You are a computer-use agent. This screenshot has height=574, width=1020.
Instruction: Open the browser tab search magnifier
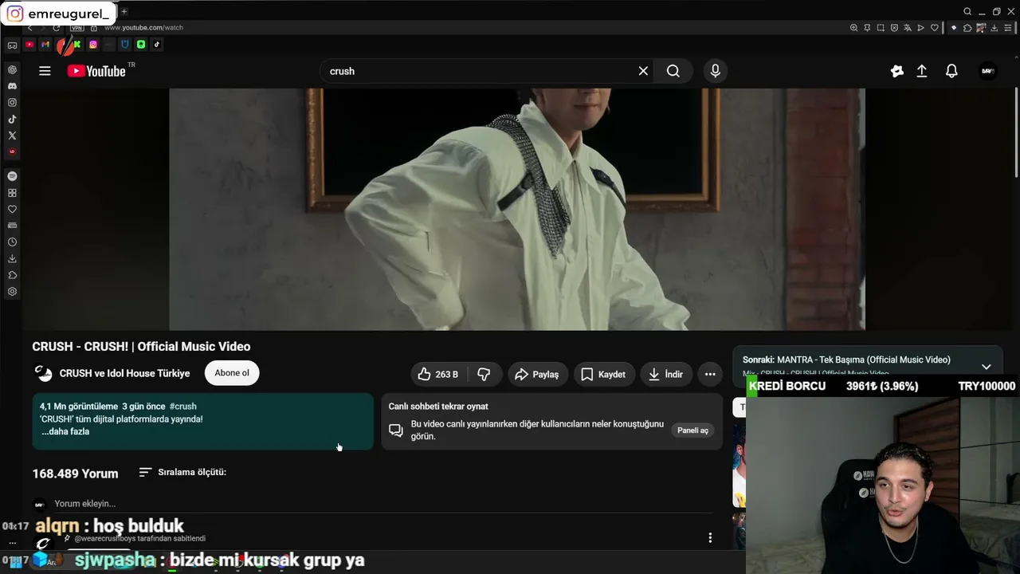pyautogui.click(x=967, y=11)
